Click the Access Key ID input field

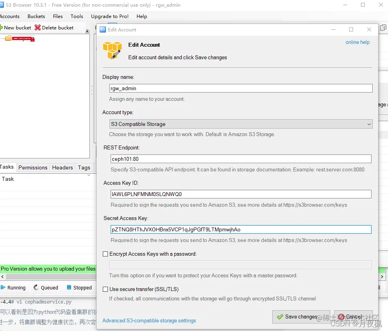point(241,194)
